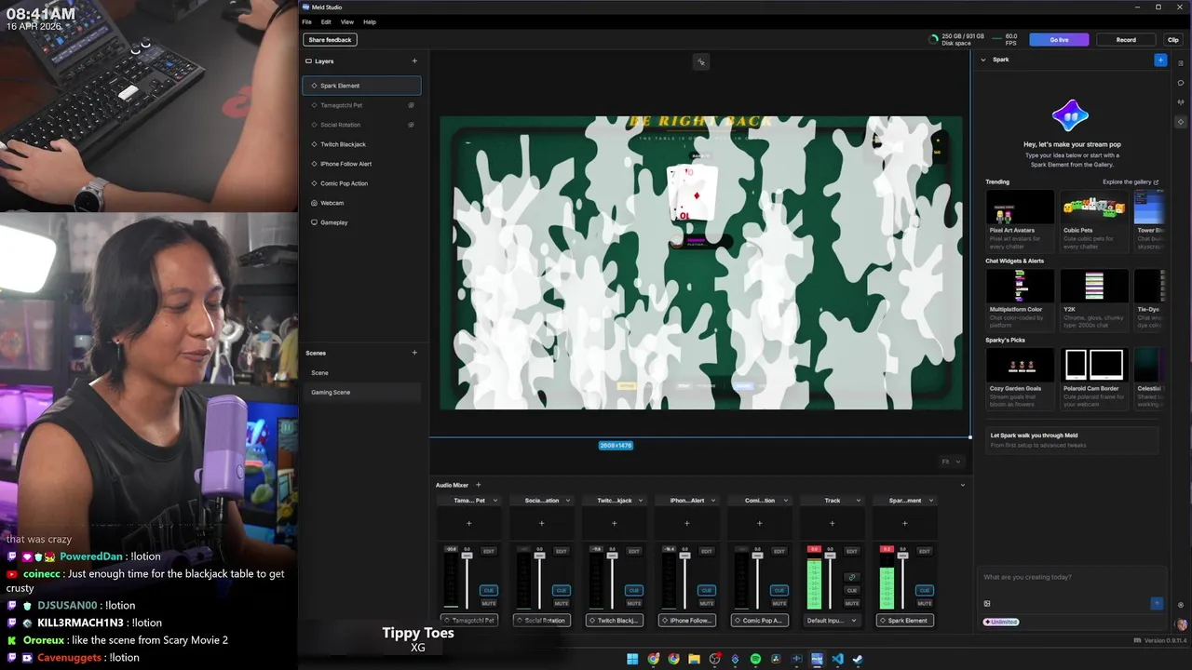Viewport: 1192px width, 670px height.
Task: Toggle CUE on Track channel
Action: [851, 590]
